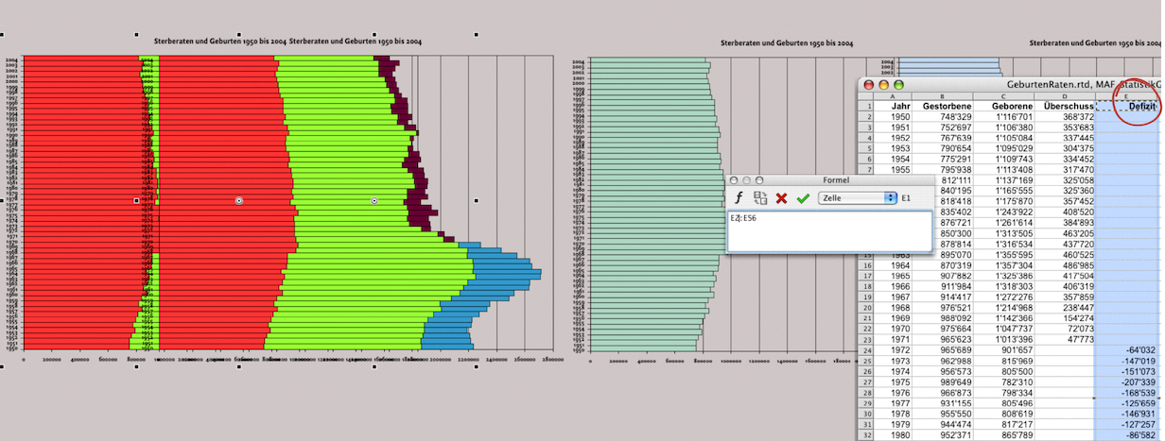Accept the formula with the green checkmark
The width and height of the screenshot is (1165, 441).
coord(803,198)
